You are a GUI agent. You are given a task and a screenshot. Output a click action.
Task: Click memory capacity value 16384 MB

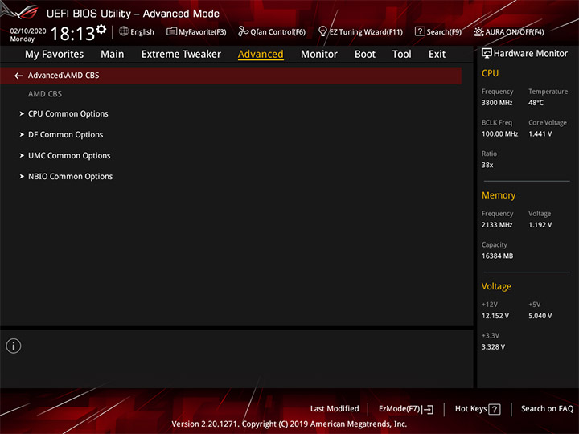click(498, 256)
